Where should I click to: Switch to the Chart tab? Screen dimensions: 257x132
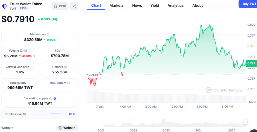pos(96,5)
